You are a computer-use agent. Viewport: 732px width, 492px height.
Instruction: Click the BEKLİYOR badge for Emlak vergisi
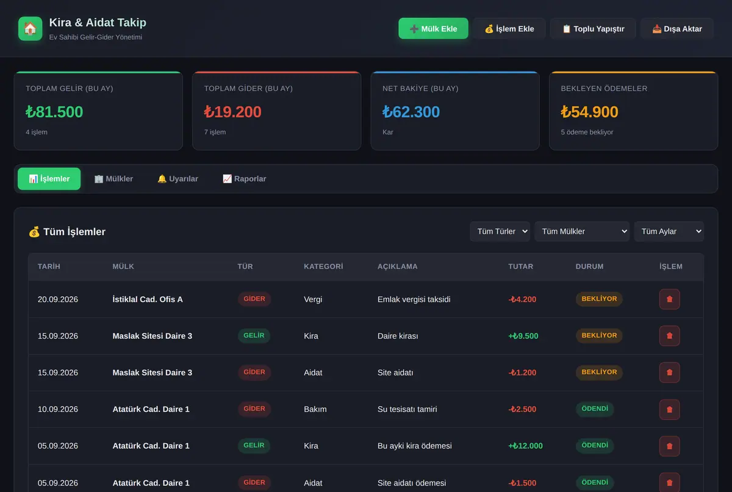point(599,299)
